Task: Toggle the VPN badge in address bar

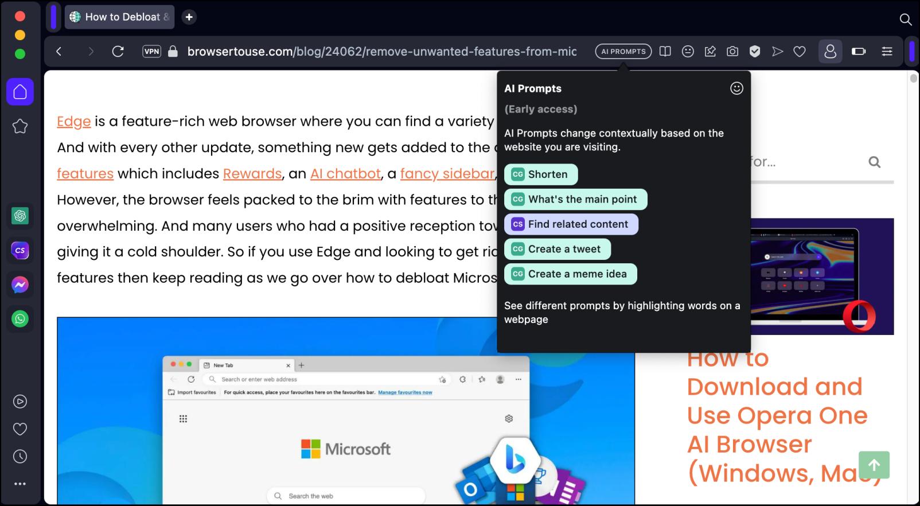Action: point(151,52)
